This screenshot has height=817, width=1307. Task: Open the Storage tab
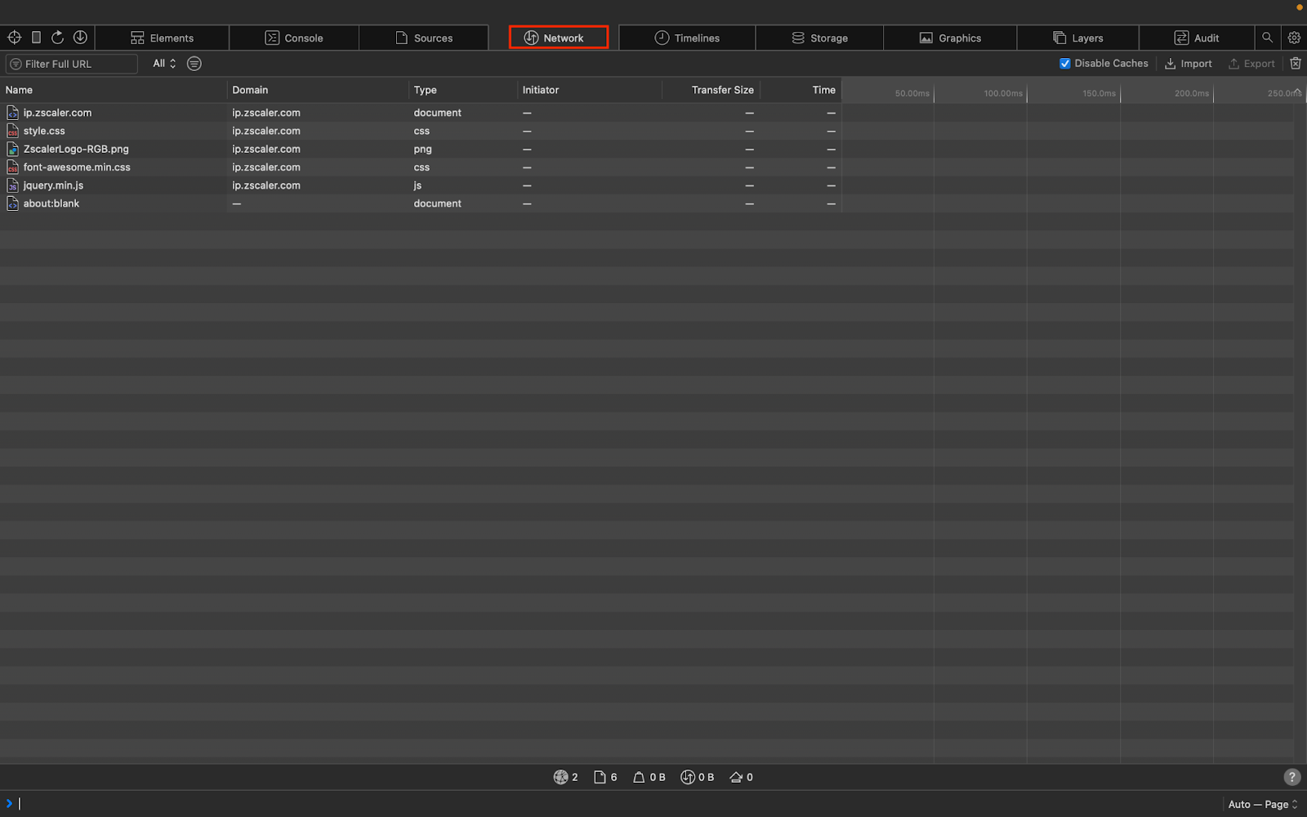click(x=820, y=37)
